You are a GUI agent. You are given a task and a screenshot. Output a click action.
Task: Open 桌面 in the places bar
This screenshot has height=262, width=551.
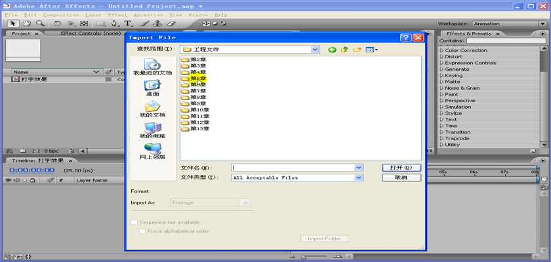pos(152,88)
